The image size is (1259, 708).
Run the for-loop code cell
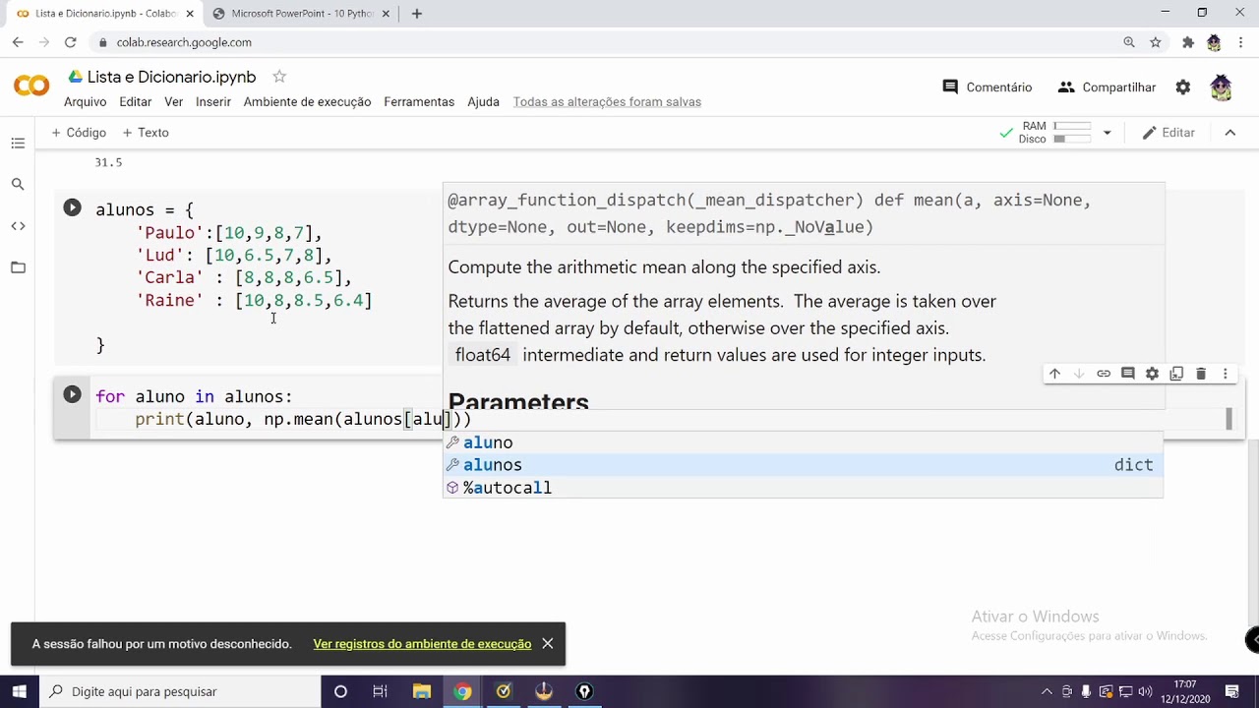[72, 394]
